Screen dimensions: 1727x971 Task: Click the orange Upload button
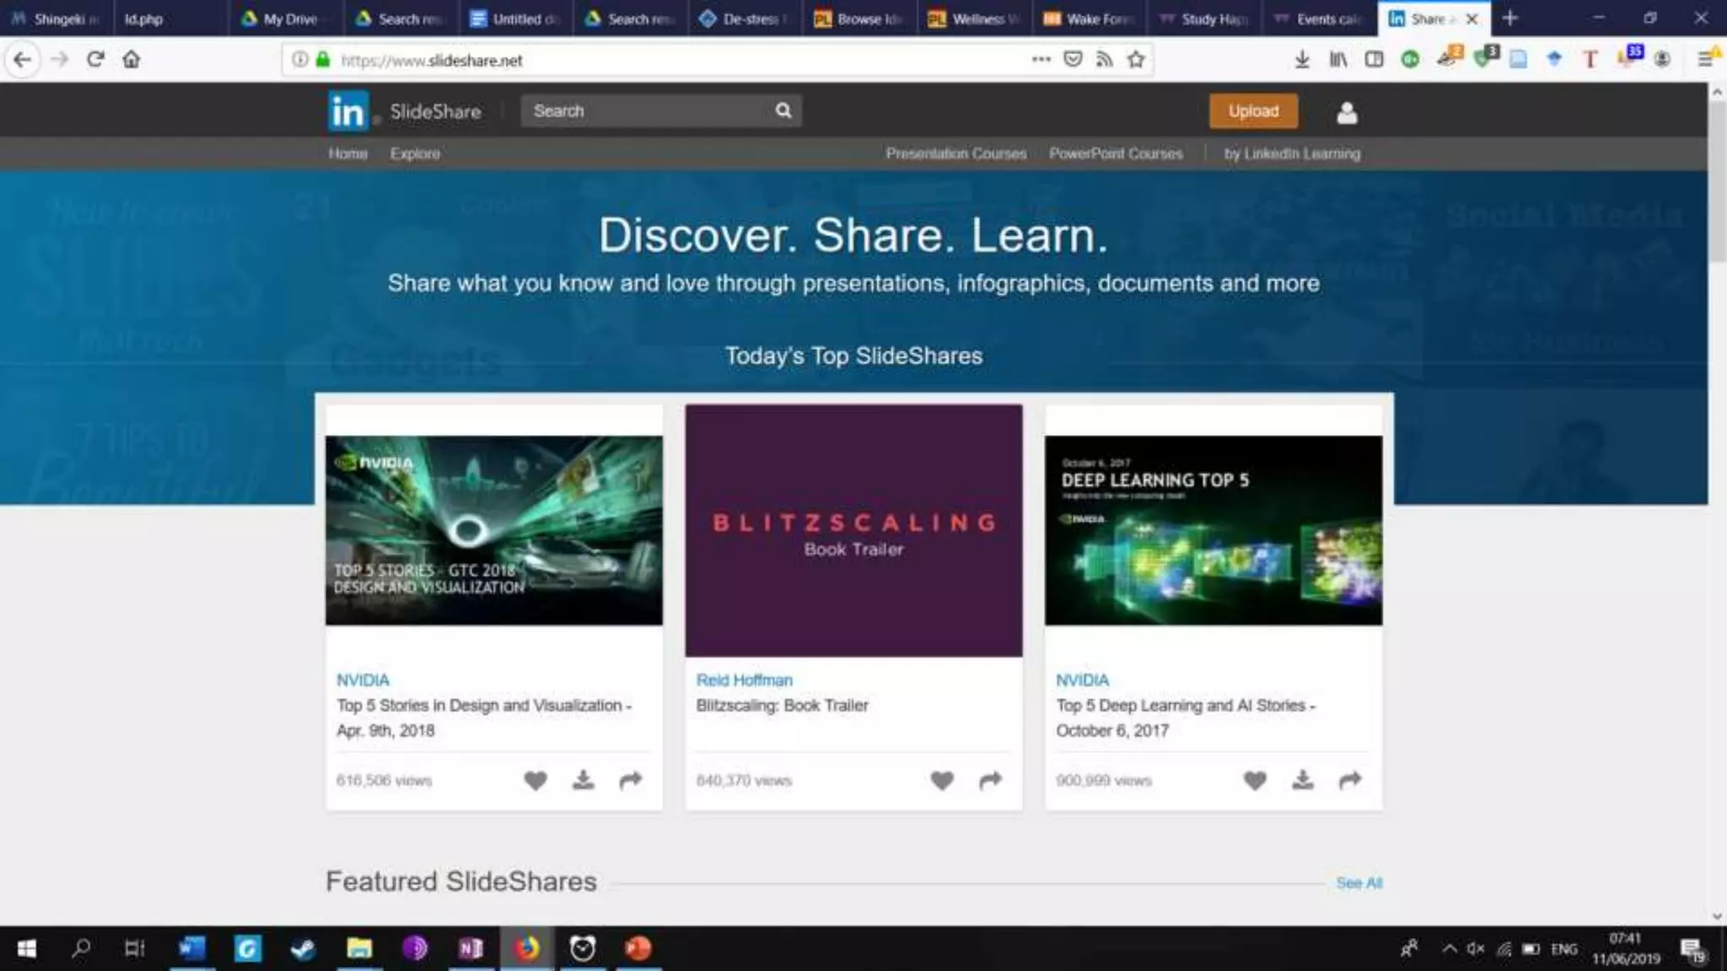(1253, 111)
